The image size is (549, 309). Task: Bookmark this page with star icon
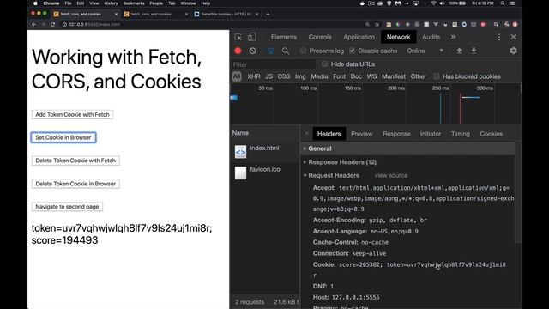click(377, 24)
